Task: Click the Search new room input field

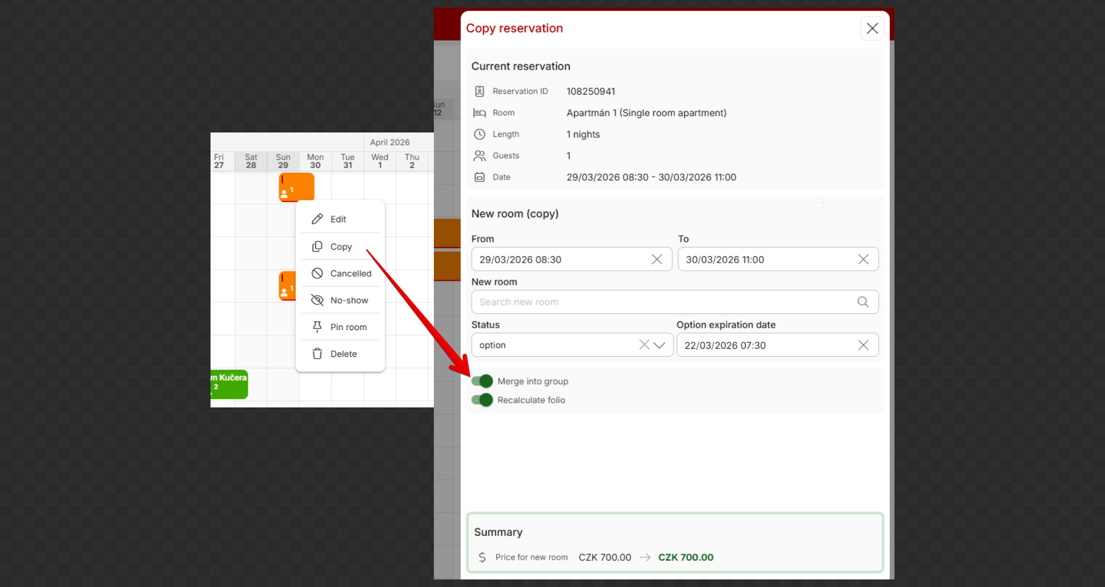Action: click(x=663, y=302)
